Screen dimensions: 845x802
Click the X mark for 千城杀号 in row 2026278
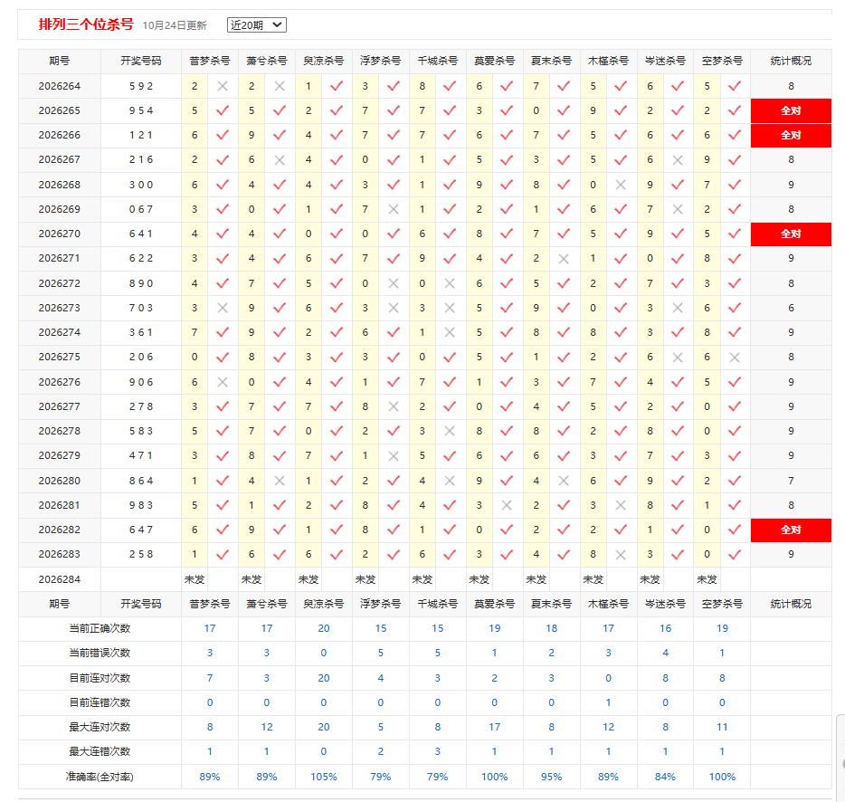point(450,432)
